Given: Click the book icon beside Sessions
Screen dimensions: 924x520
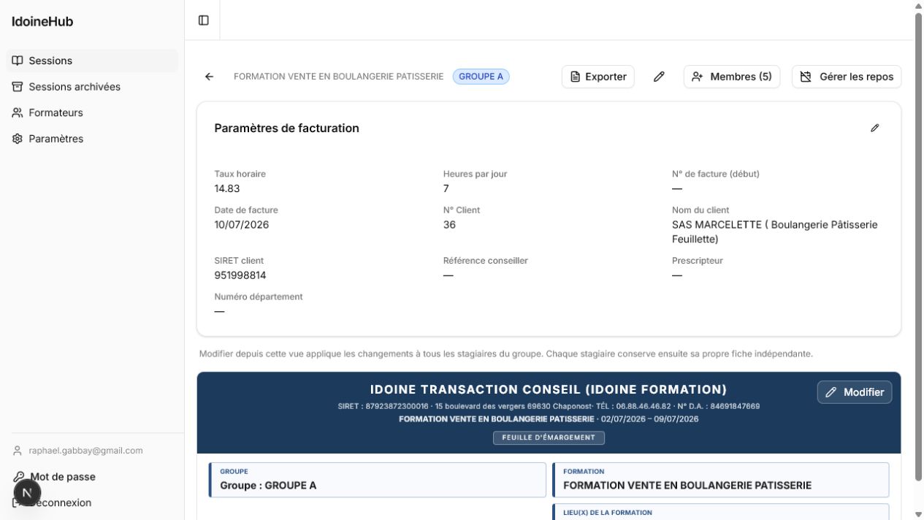Looking at the screenshot, I should [18, 61].
